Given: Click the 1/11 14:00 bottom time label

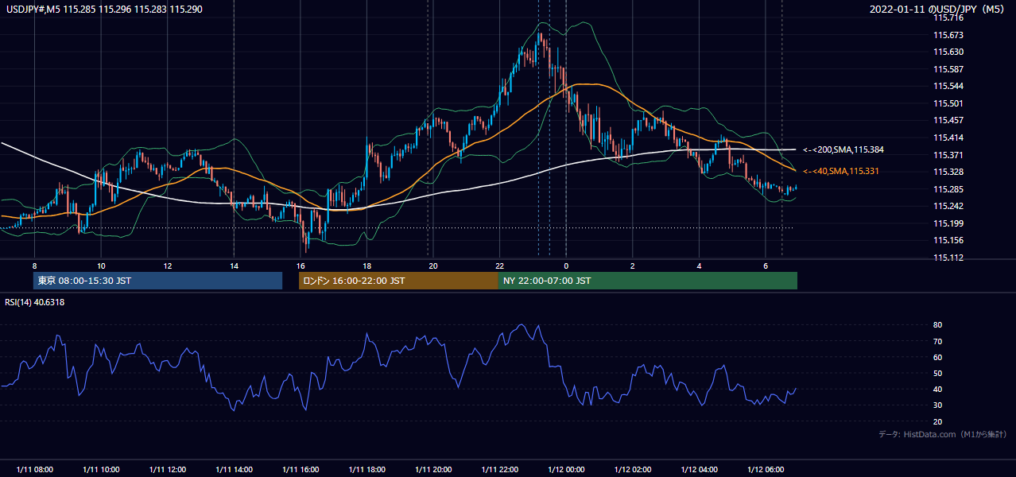Looking at the screenshot, I should pyautogui.click(x=234, y=469).
